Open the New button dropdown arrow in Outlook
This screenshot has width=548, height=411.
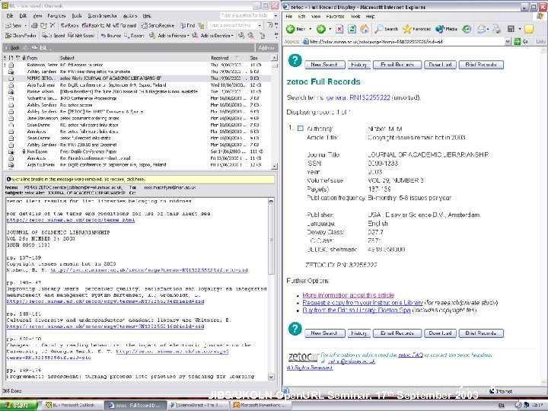pos(25,26)
